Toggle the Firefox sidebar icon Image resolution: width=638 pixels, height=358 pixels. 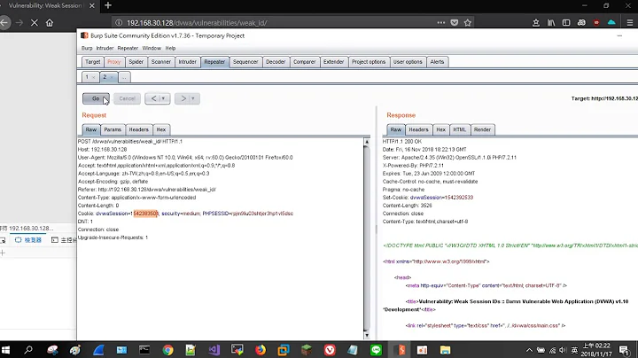[x=566, y=23]
